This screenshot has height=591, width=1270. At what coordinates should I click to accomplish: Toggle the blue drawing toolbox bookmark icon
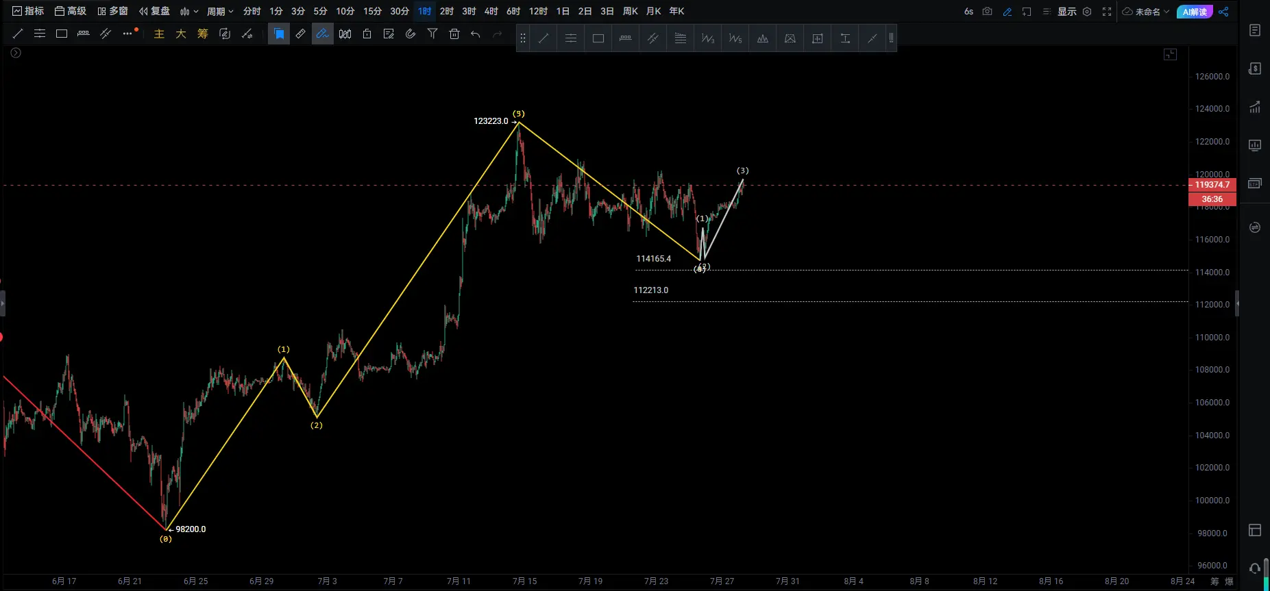pyautogui.click(x=279, y=34)
